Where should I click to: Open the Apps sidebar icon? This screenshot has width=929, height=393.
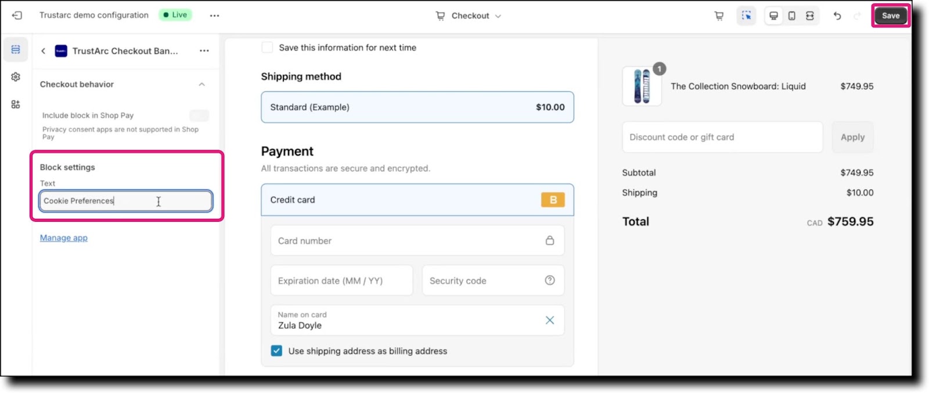(x=16, y=104)
